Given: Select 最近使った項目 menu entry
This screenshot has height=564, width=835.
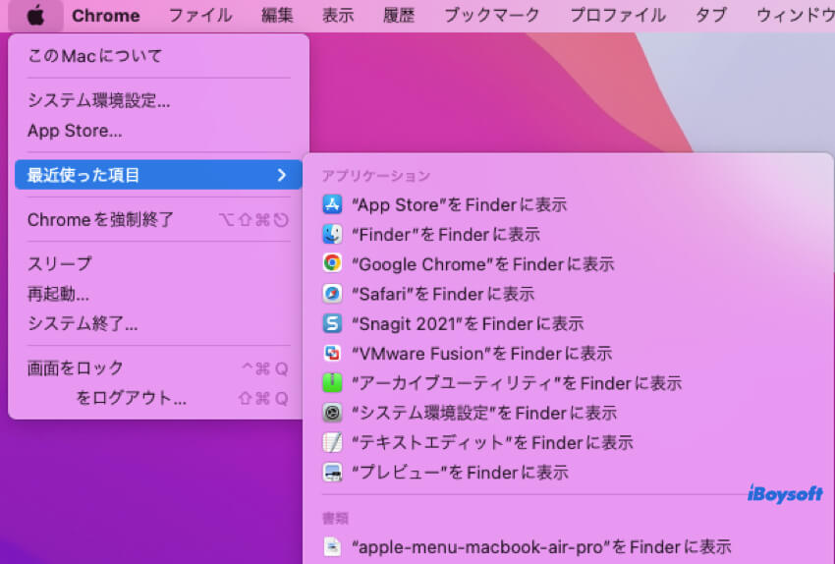Looking at the screenshot, I should (158, 175).
